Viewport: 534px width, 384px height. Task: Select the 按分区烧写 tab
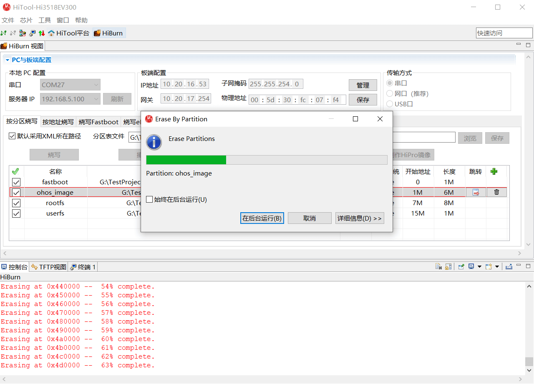pyautogui.click(x=22, y=121)
